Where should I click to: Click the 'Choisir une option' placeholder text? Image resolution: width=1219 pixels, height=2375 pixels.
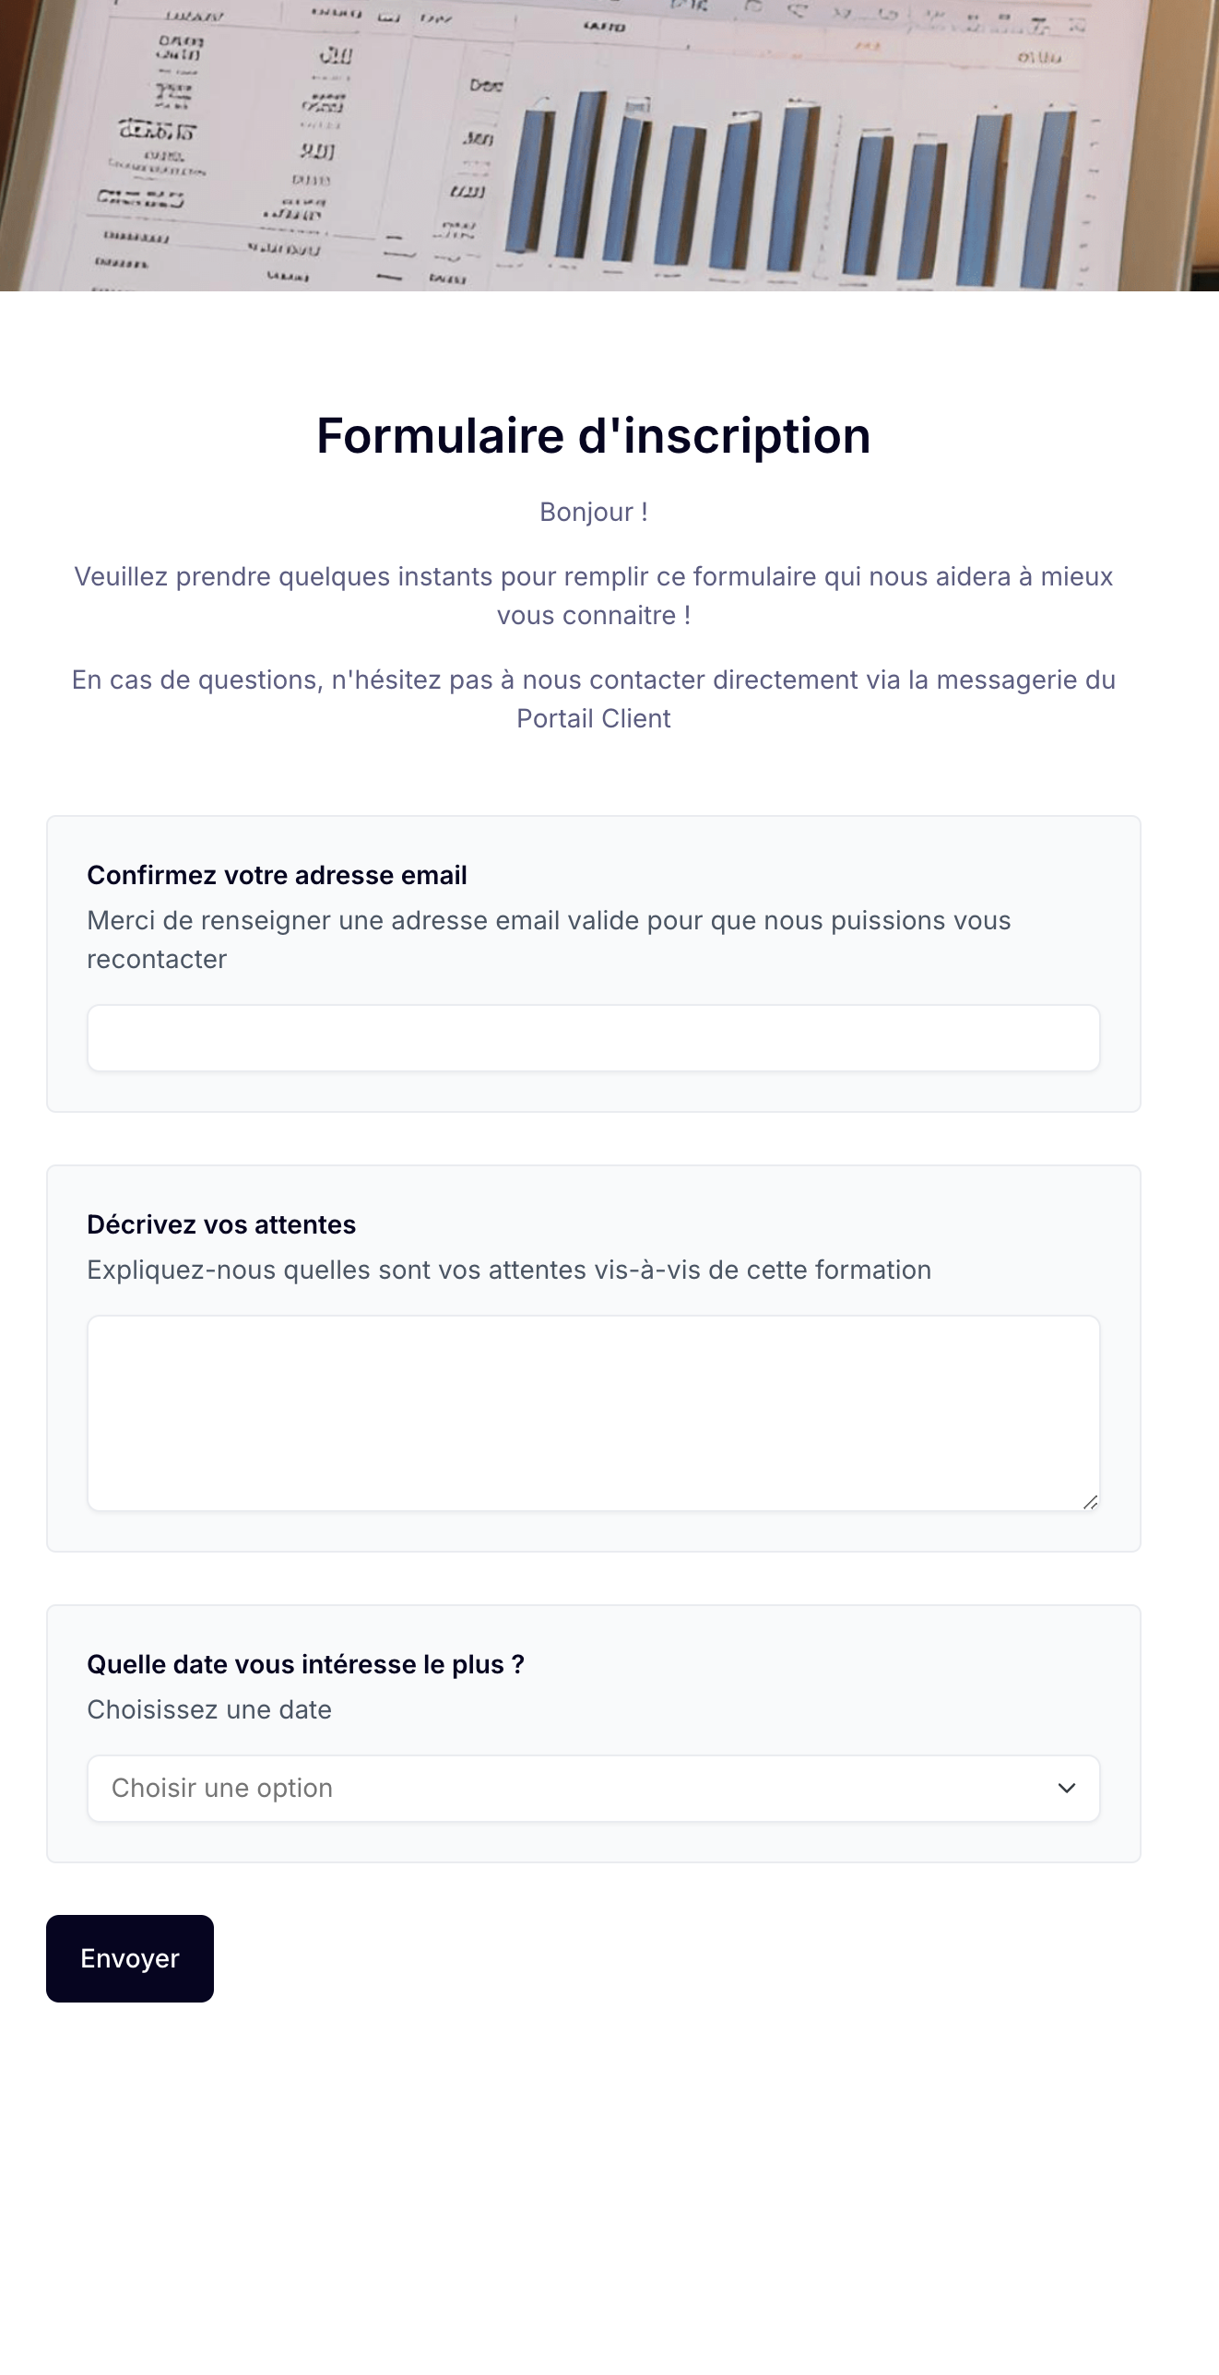coord(222,1788)
